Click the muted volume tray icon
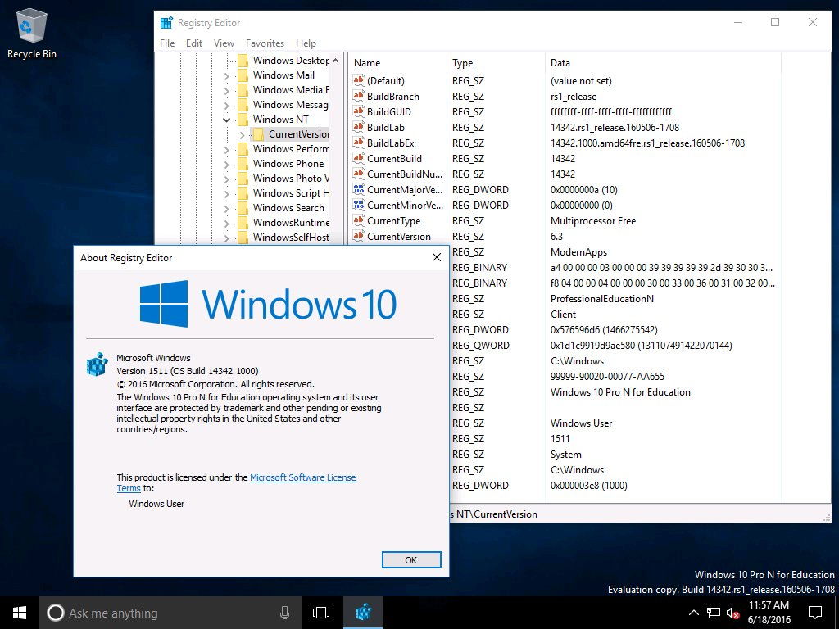 733,613
